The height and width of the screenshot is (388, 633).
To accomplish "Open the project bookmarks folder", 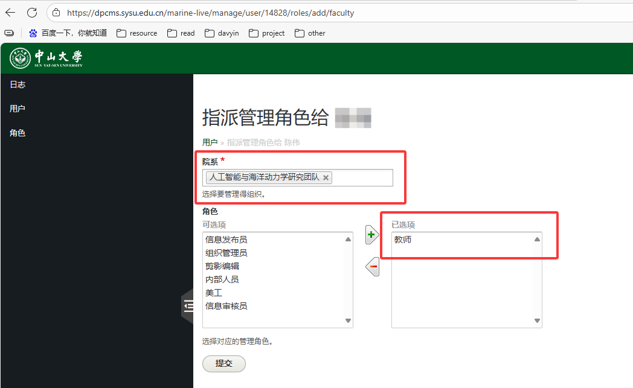I will tap(267, 33).
